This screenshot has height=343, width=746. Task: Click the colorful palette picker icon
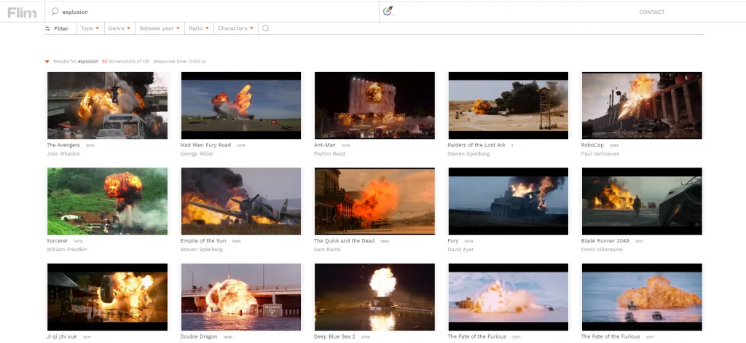tap(388, 10)
